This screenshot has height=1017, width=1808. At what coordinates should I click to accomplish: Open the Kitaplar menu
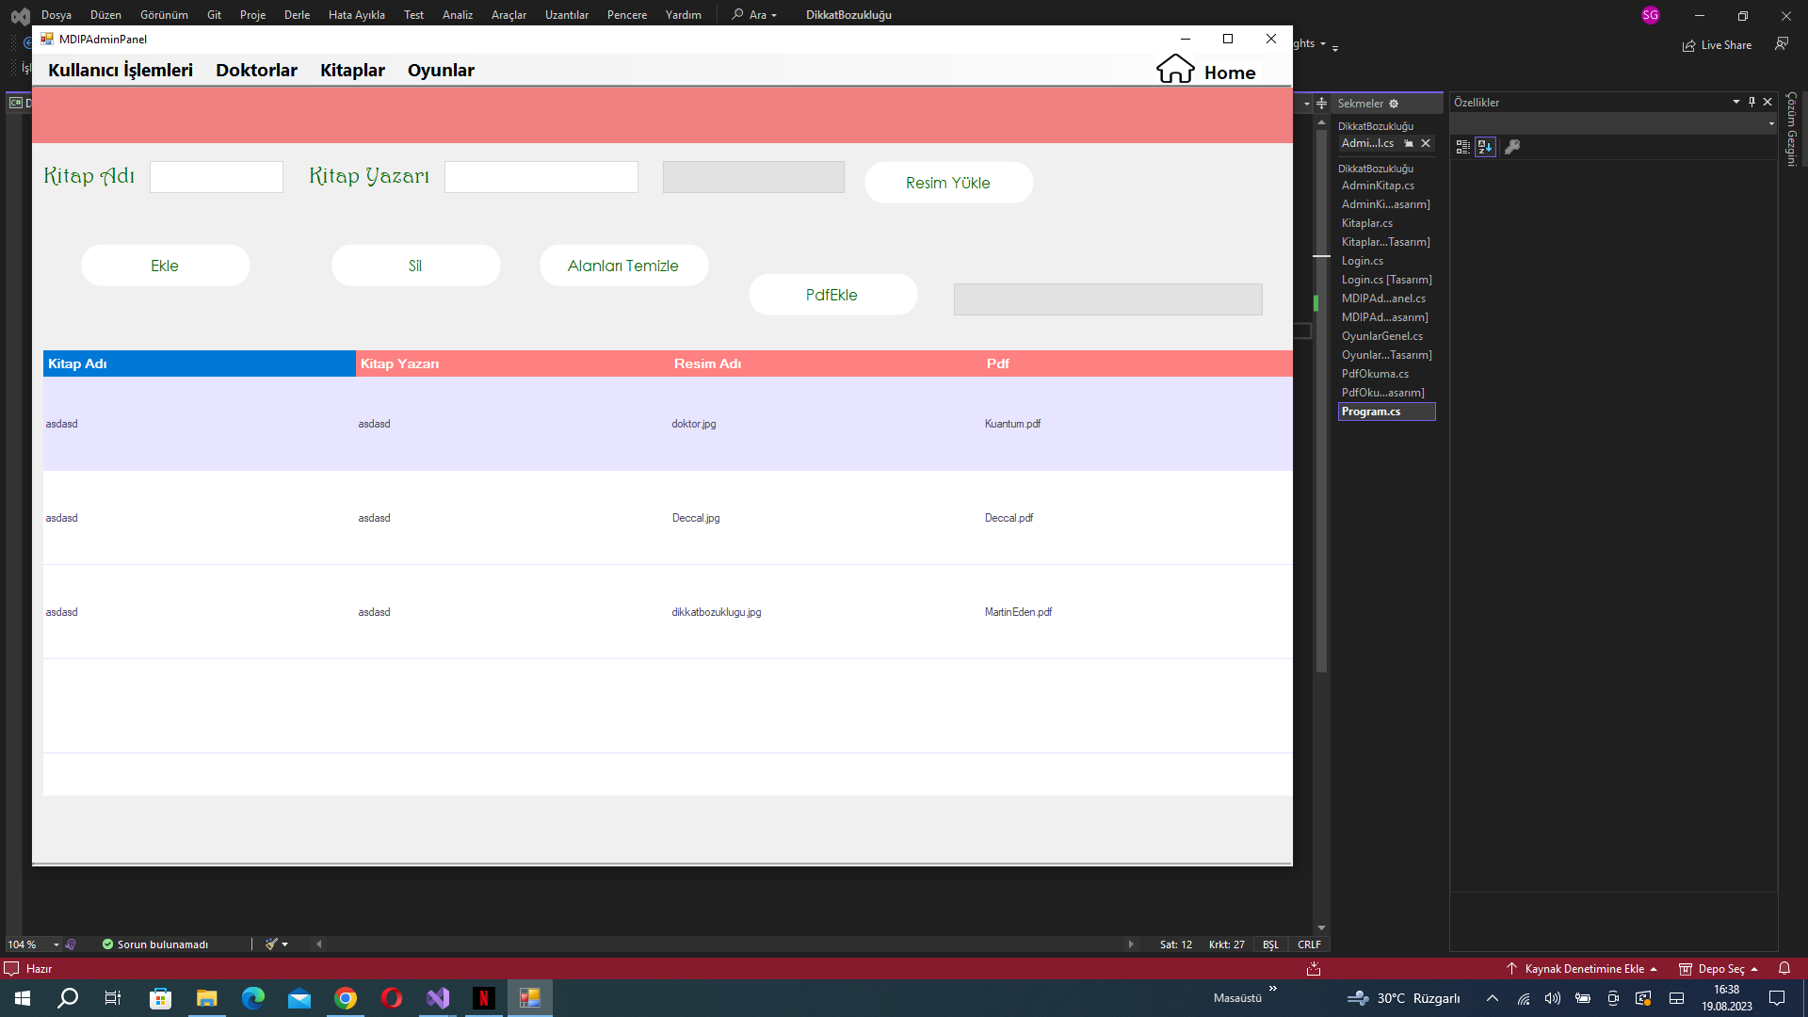pyautogui.click(x=352, y=71)
